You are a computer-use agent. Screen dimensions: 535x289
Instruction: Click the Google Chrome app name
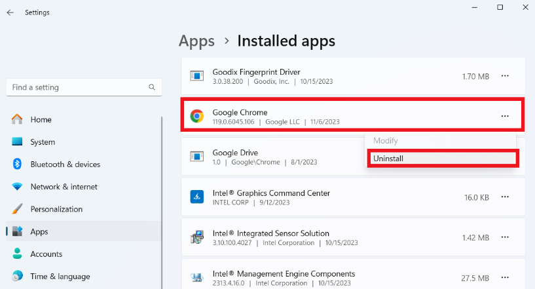240,112
